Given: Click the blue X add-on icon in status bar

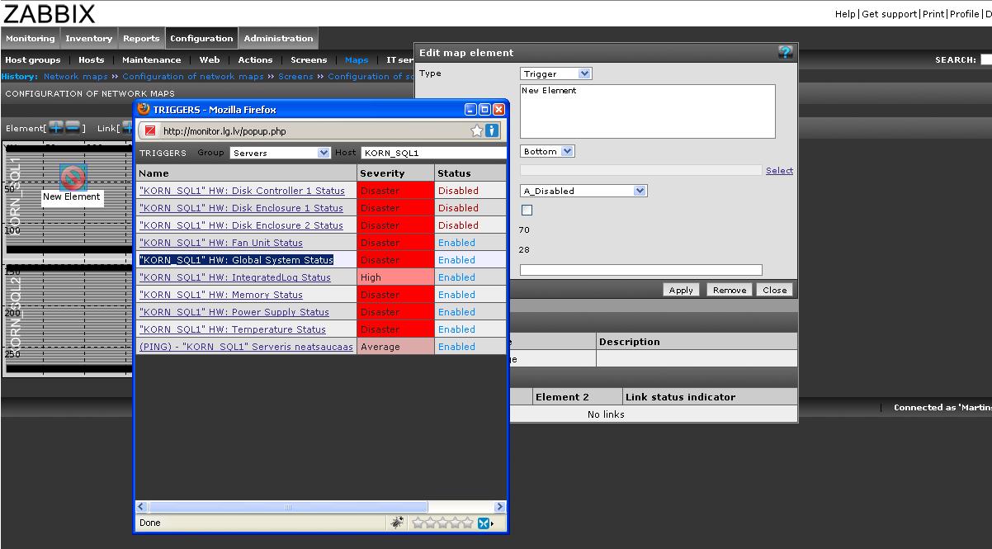Looking at the screenshot, I should [x=485, y=523].
